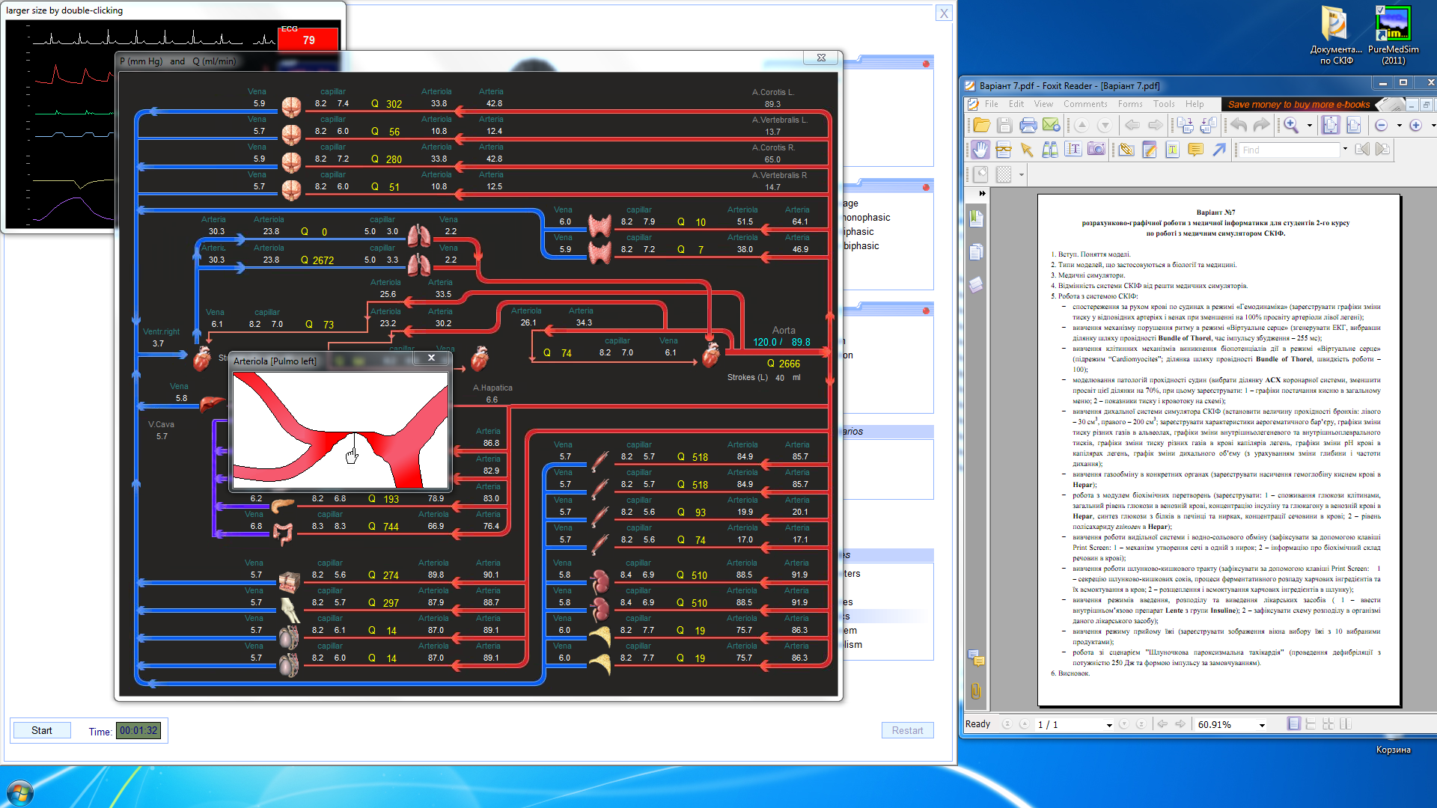This screenshot has height=808, width=1437.
Task: Switch to continuous page layout in status bar
Action: click(x=1311, y=723)
